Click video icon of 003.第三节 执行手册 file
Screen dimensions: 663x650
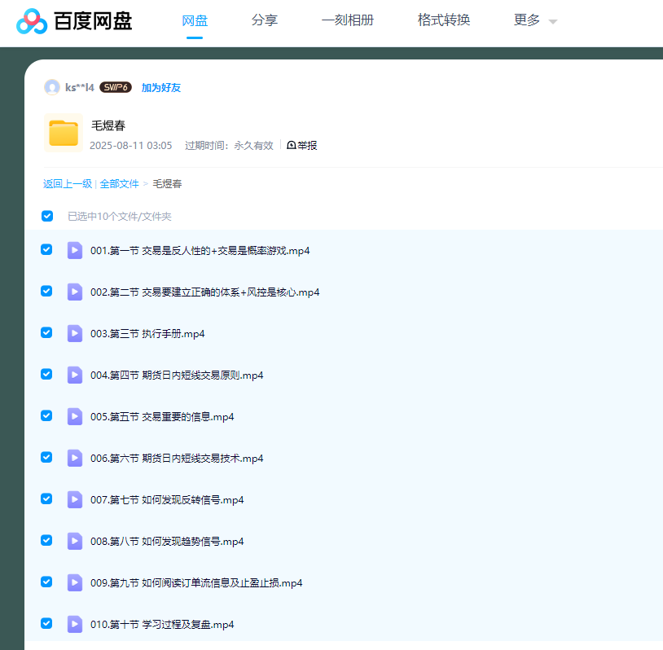pyautogui.click(x=75, y=333)
